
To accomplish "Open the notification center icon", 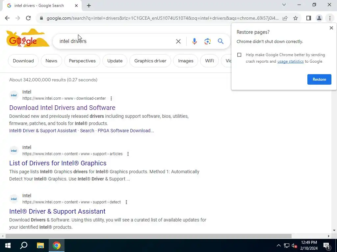I will (326, 245).
